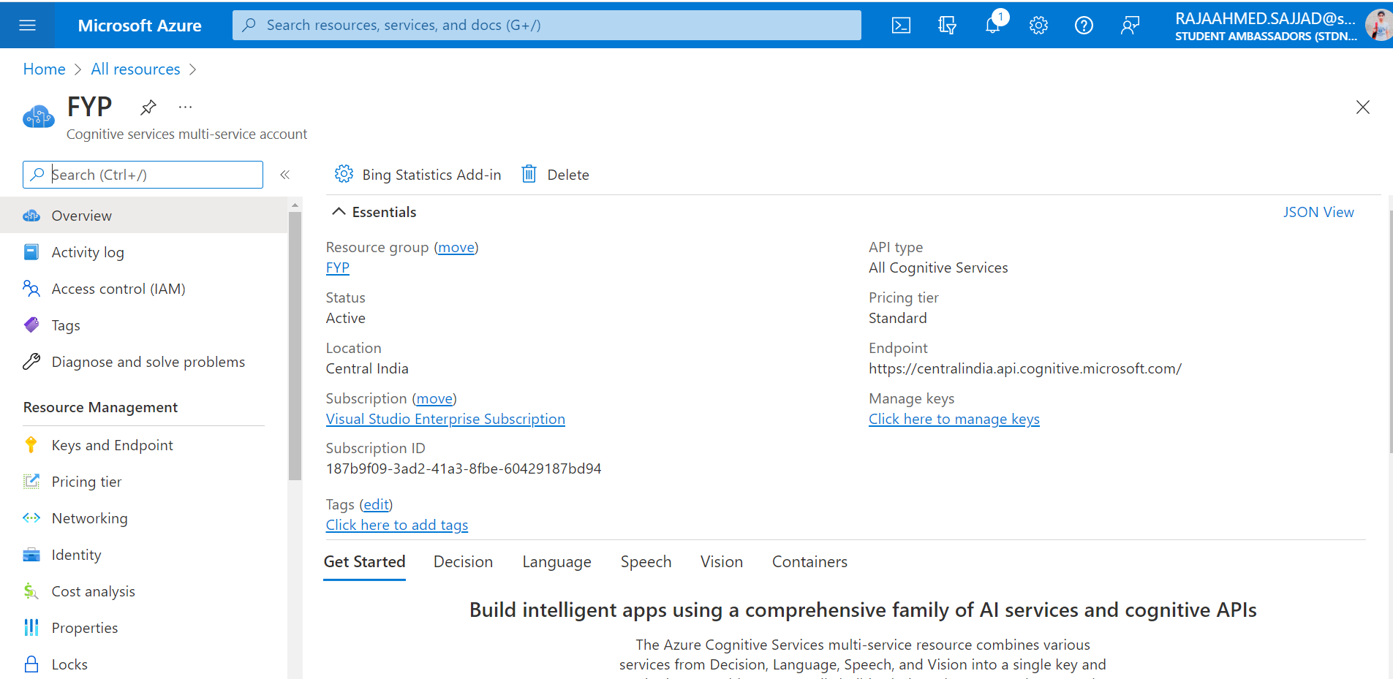Open the notifications bell
Screen dimensions: 1393x679
point(993,26)
